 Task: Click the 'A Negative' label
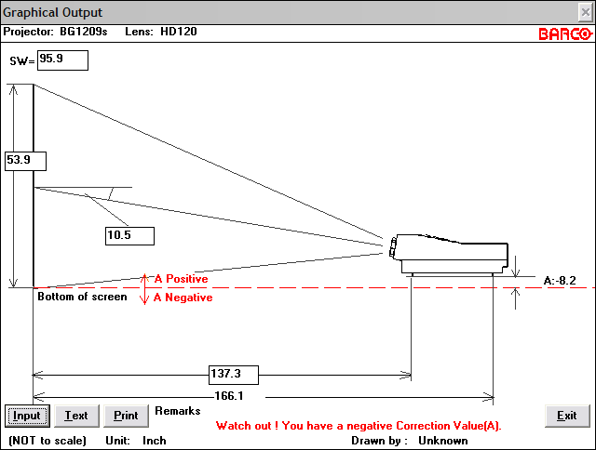pos(183,298)
